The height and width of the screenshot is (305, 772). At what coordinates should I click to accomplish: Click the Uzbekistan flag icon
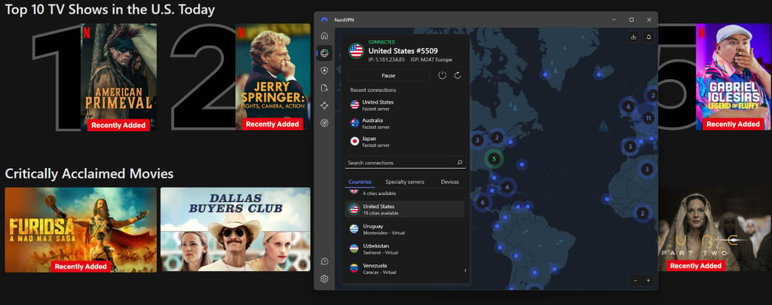pyautogui.click(x=354, y=249)
